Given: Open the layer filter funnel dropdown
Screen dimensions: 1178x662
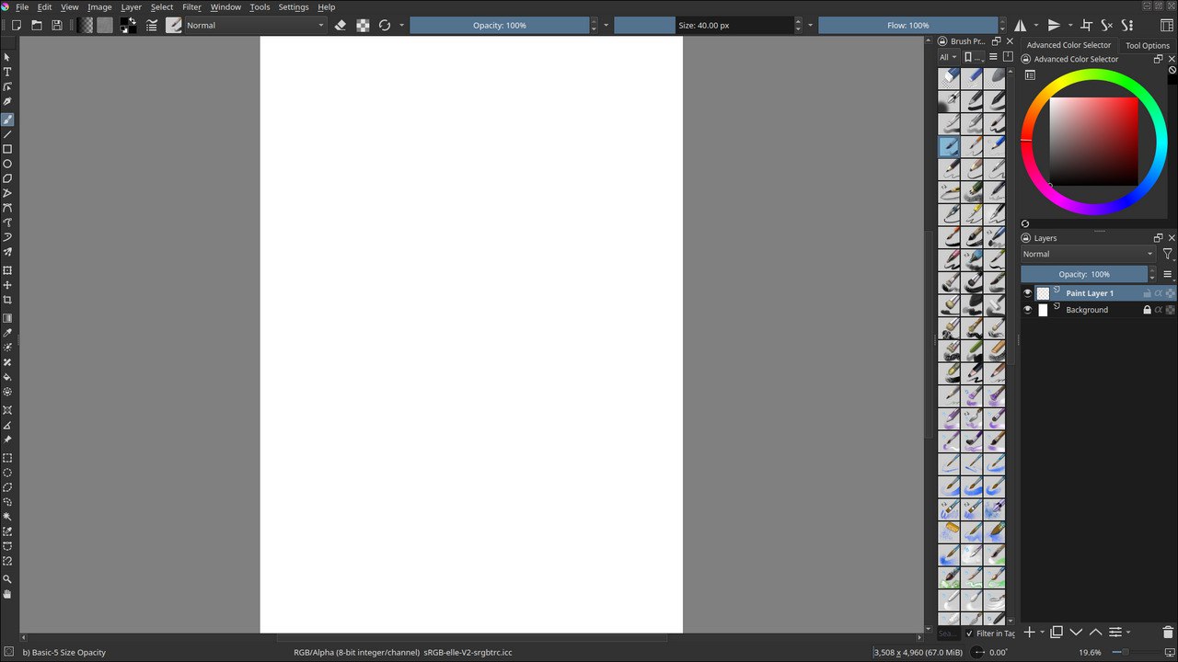Looking at the screenshot, I should point(1168,254).
